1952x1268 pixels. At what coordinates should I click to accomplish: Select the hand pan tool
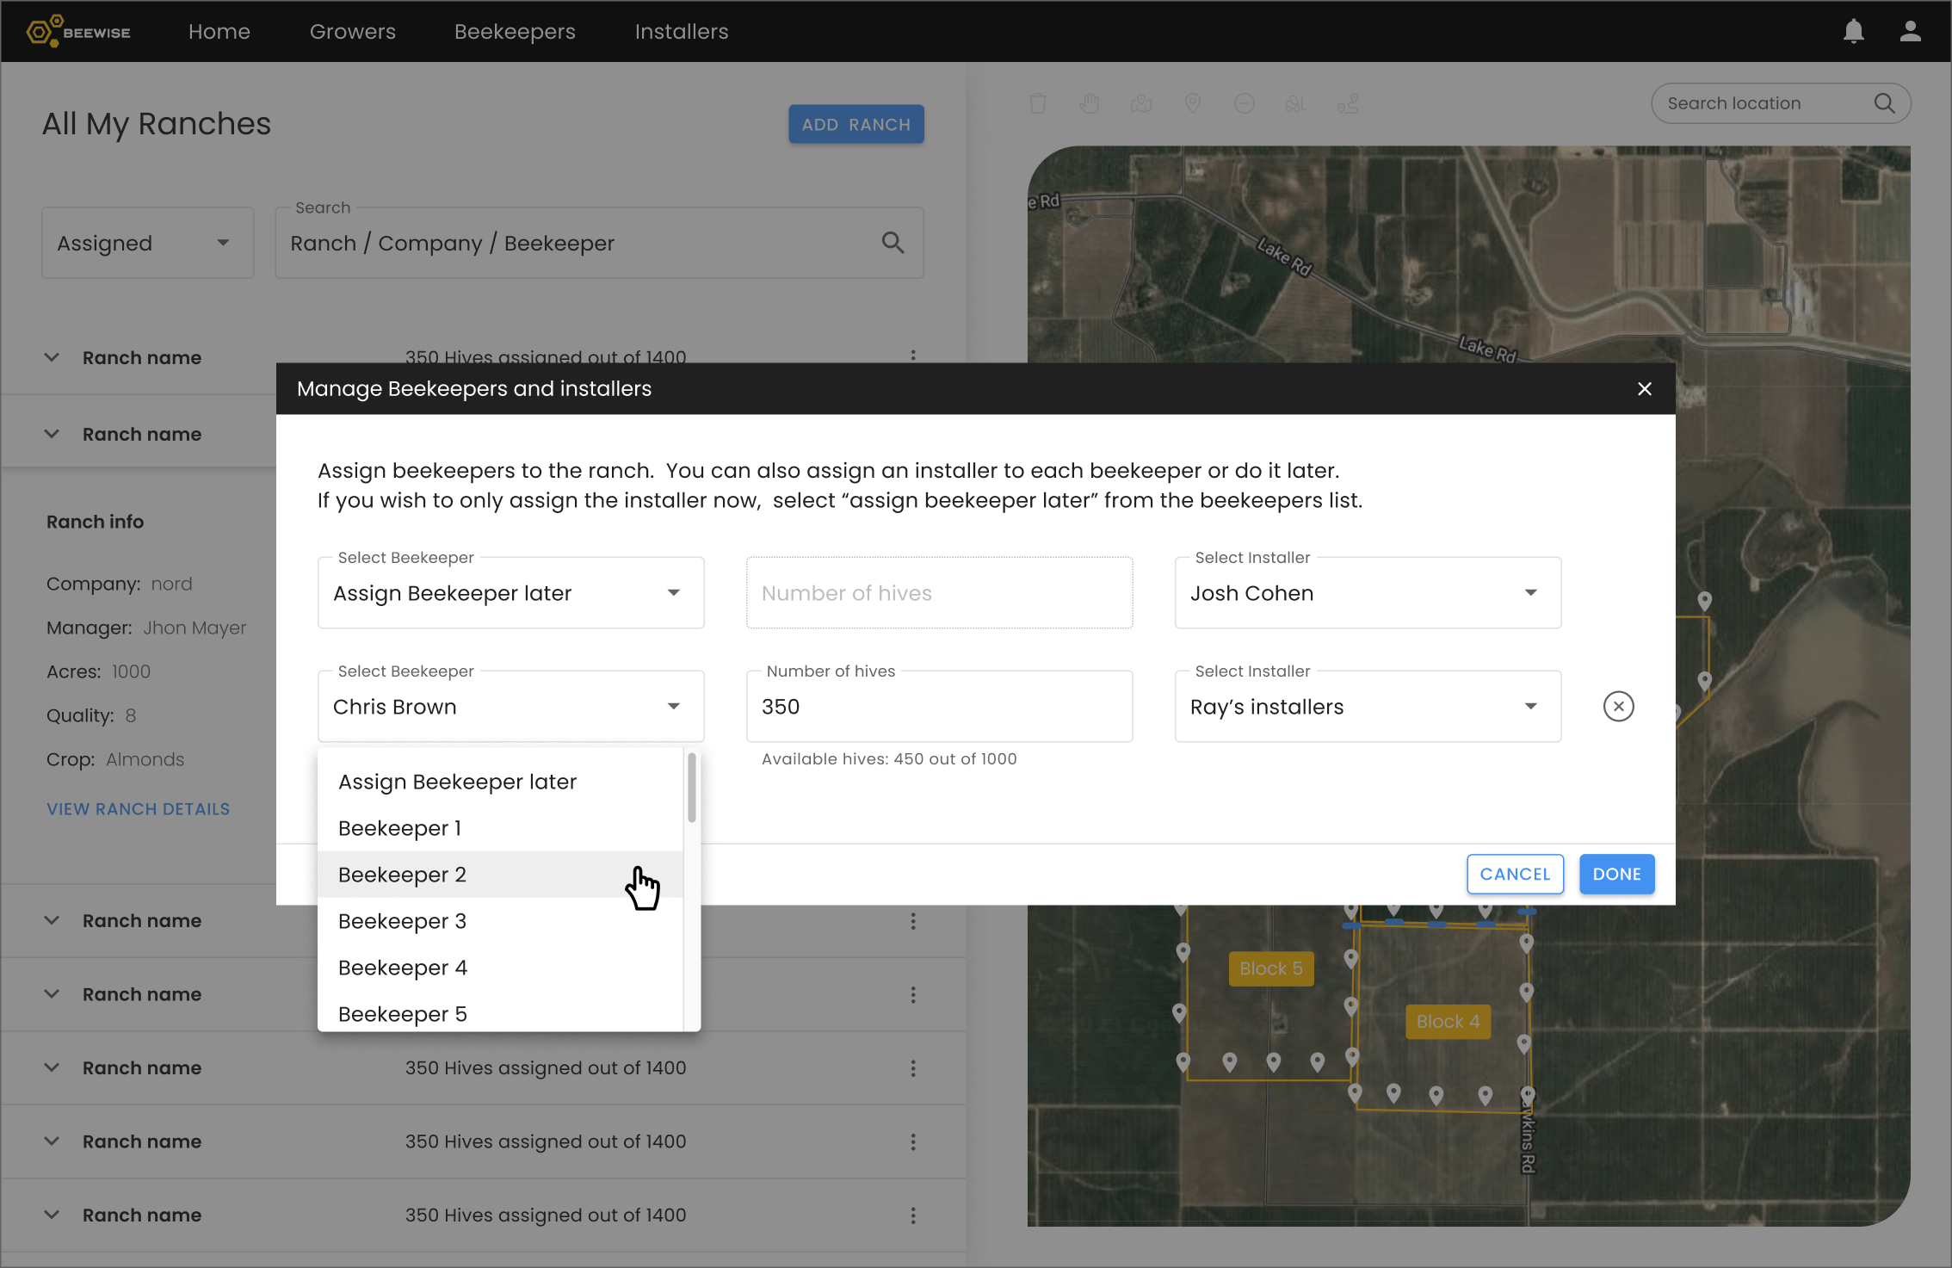[1090, 104]
